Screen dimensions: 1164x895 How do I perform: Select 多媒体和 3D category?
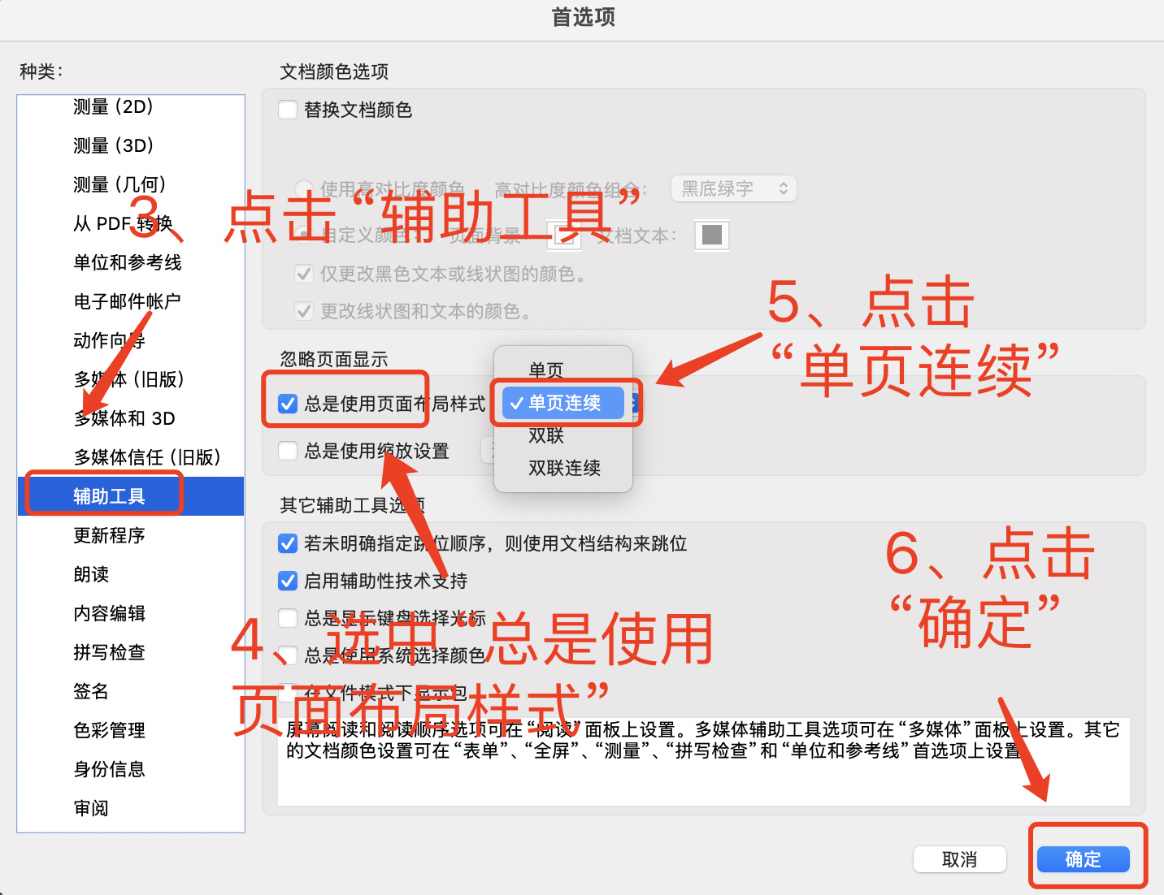coord(131,418)
